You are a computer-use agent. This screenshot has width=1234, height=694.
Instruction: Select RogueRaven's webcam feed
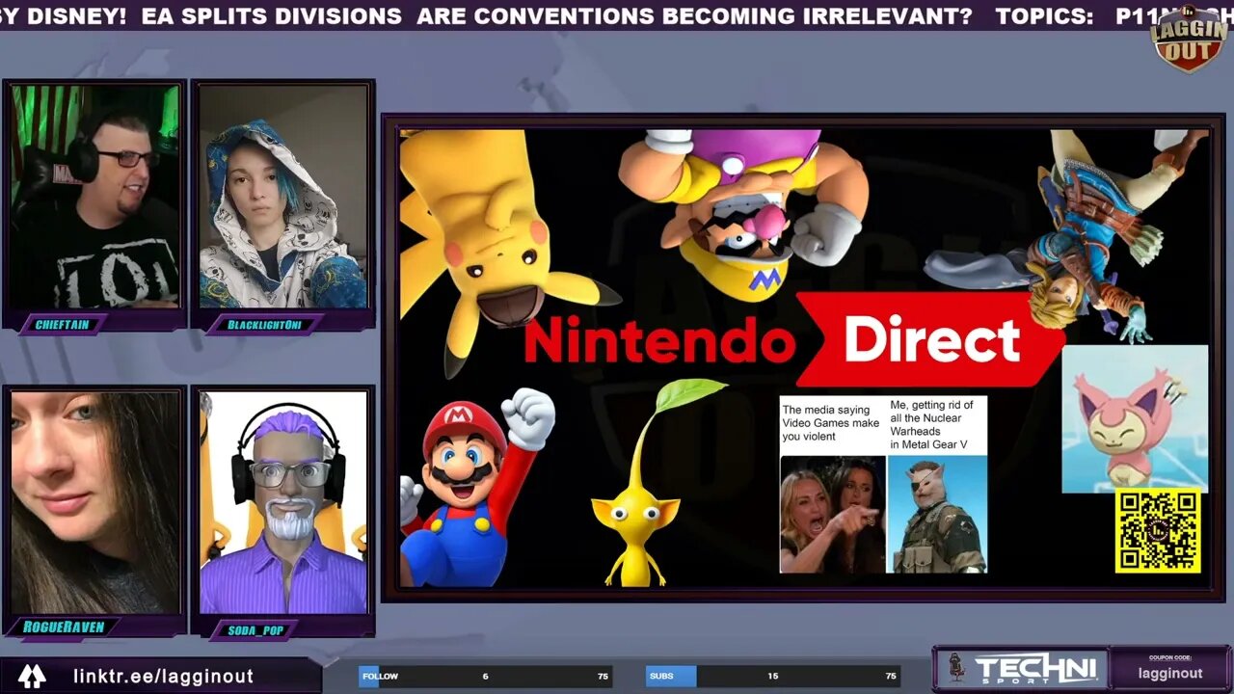[94, 502]
